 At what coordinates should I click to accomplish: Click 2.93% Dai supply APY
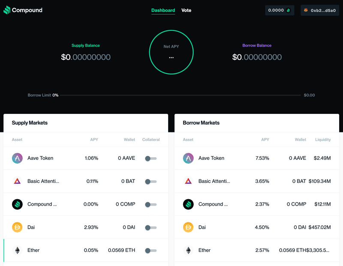[x=91, y=227]
